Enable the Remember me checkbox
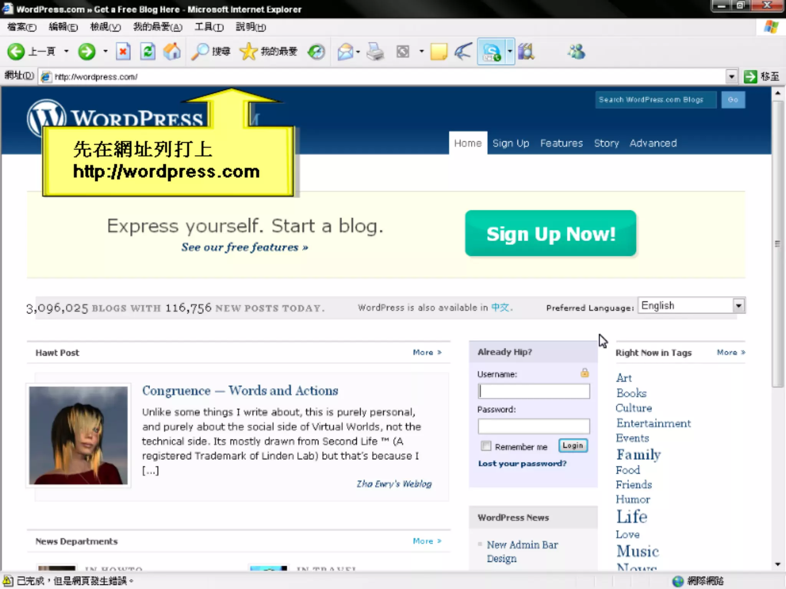The width and height of the screenshot is (786, 589). click(x=486, y=446)
